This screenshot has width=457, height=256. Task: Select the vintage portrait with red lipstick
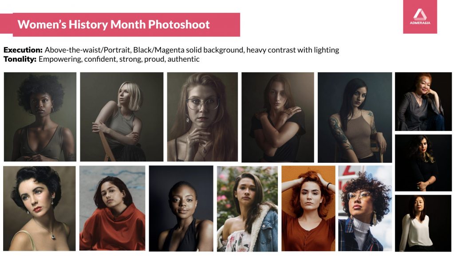(39, 209)
